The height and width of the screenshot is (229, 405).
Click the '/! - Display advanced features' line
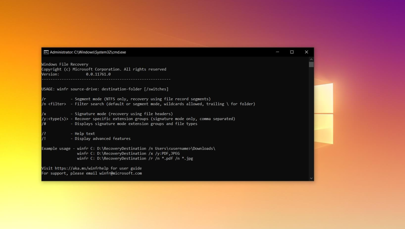(86, 138)
